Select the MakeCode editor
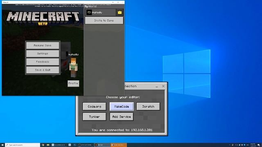Image resolution: width=262 pixels, height=147 pixels. tap(122, 106)
